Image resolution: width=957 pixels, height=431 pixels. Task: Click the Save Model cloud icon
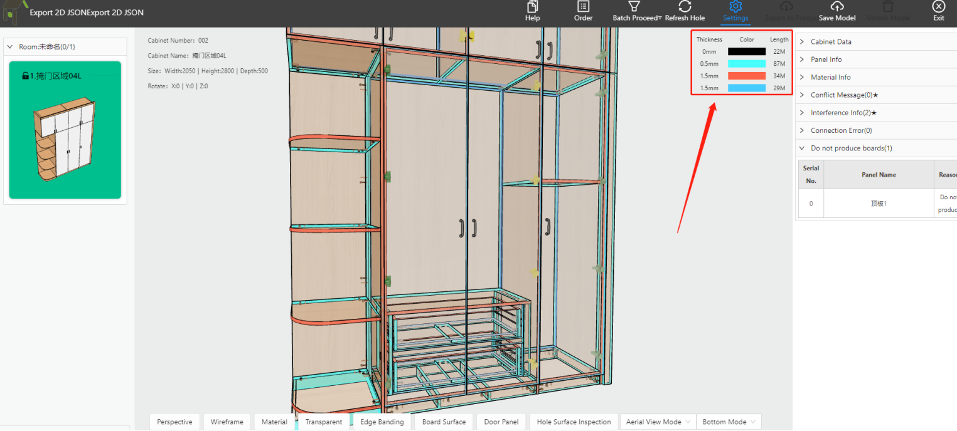pyautogui.click(x=837, y=7)
